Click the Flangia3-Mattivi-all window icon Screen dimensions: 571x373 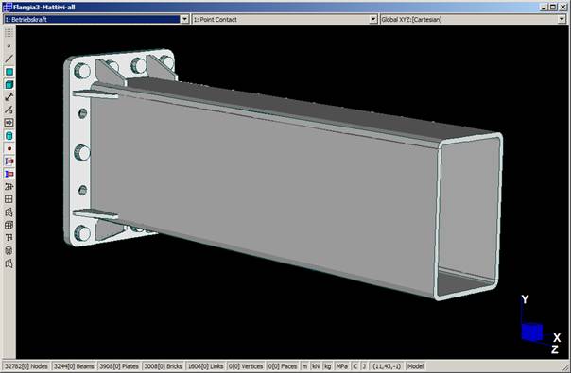[x=8, y=7]
